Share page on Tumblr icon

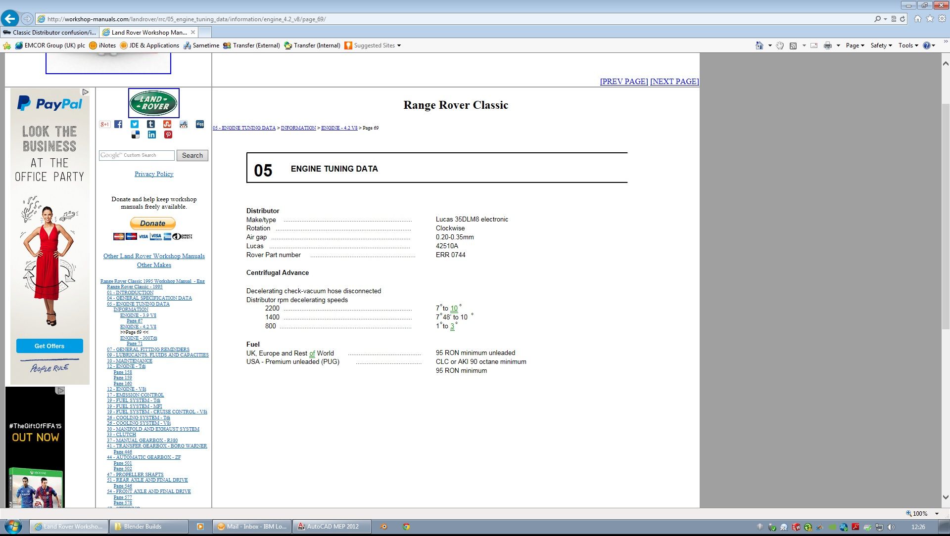point(151,124)
